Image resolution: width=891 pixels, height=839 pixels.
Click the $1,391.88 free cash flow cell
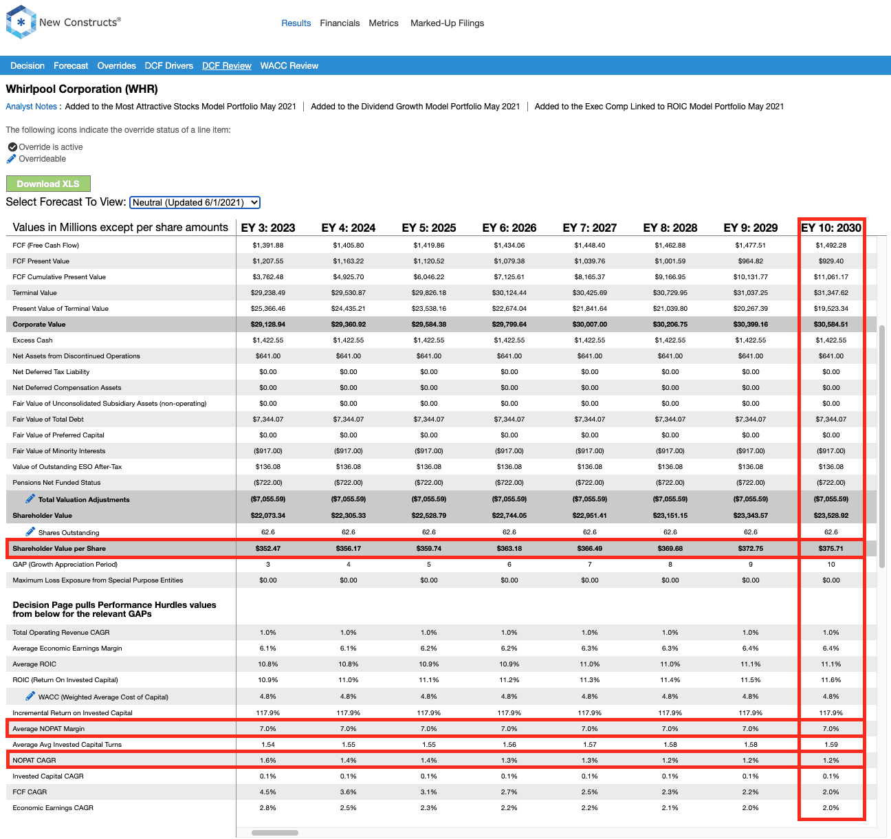pyautogui.click(x=268, y=246)
